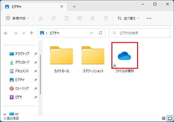Screen dimensions: 174x122
Task: Collapse the PC tree node
Action: click(x=5, y=114)
